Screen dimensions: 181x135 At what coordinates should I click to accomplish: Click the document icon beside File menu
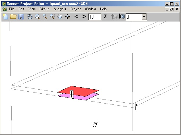click(5, 9)
